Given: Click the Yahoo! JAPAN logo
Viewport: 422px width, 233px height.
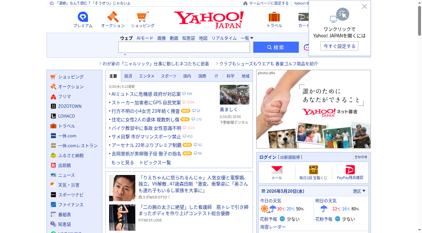Looking at the screenshot, I should click(209, 20).
